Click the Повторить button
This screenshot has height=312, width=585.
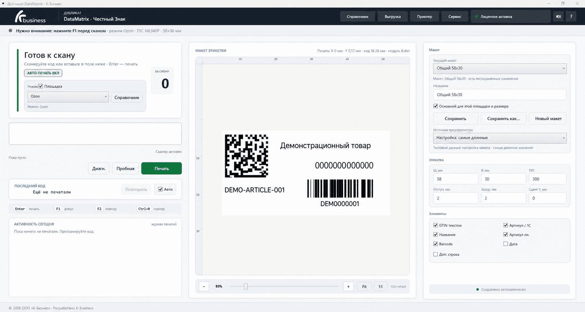[x=136, y=189]
